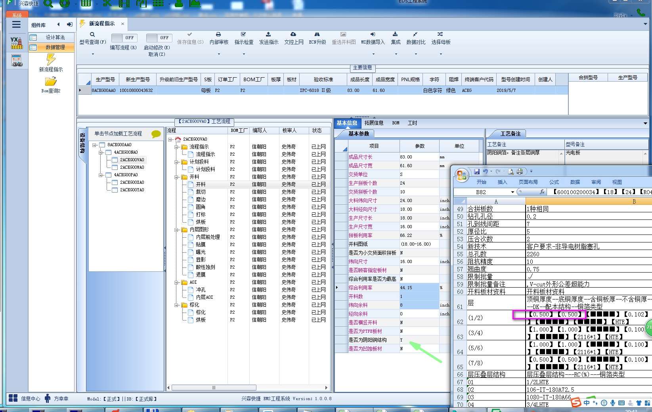Image resolution: width=652 pixels, height=412 pixels.
Task: Click the 文控上网 cloud icon
Action: [x=293, y=34]
